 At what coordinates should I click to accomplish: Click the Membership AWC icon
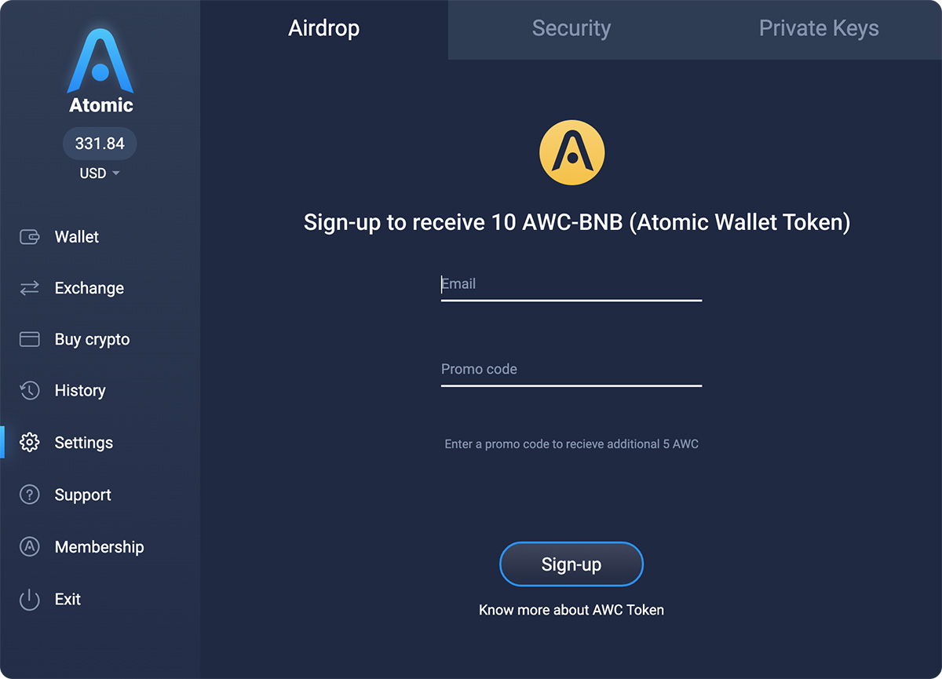click(x=28, y=546)
